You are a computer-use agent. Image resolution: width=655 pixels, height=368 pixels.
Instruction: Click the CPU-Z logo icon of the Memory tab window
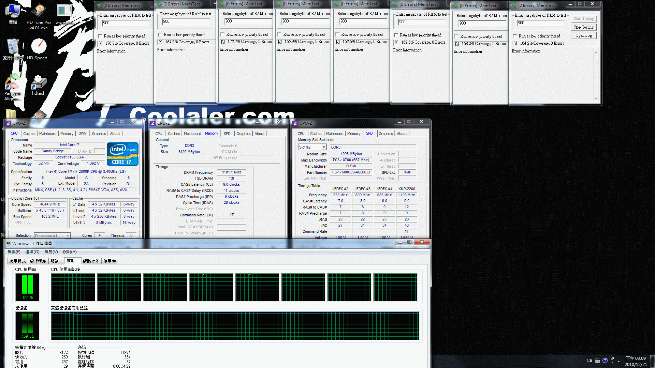pos(153,123)
